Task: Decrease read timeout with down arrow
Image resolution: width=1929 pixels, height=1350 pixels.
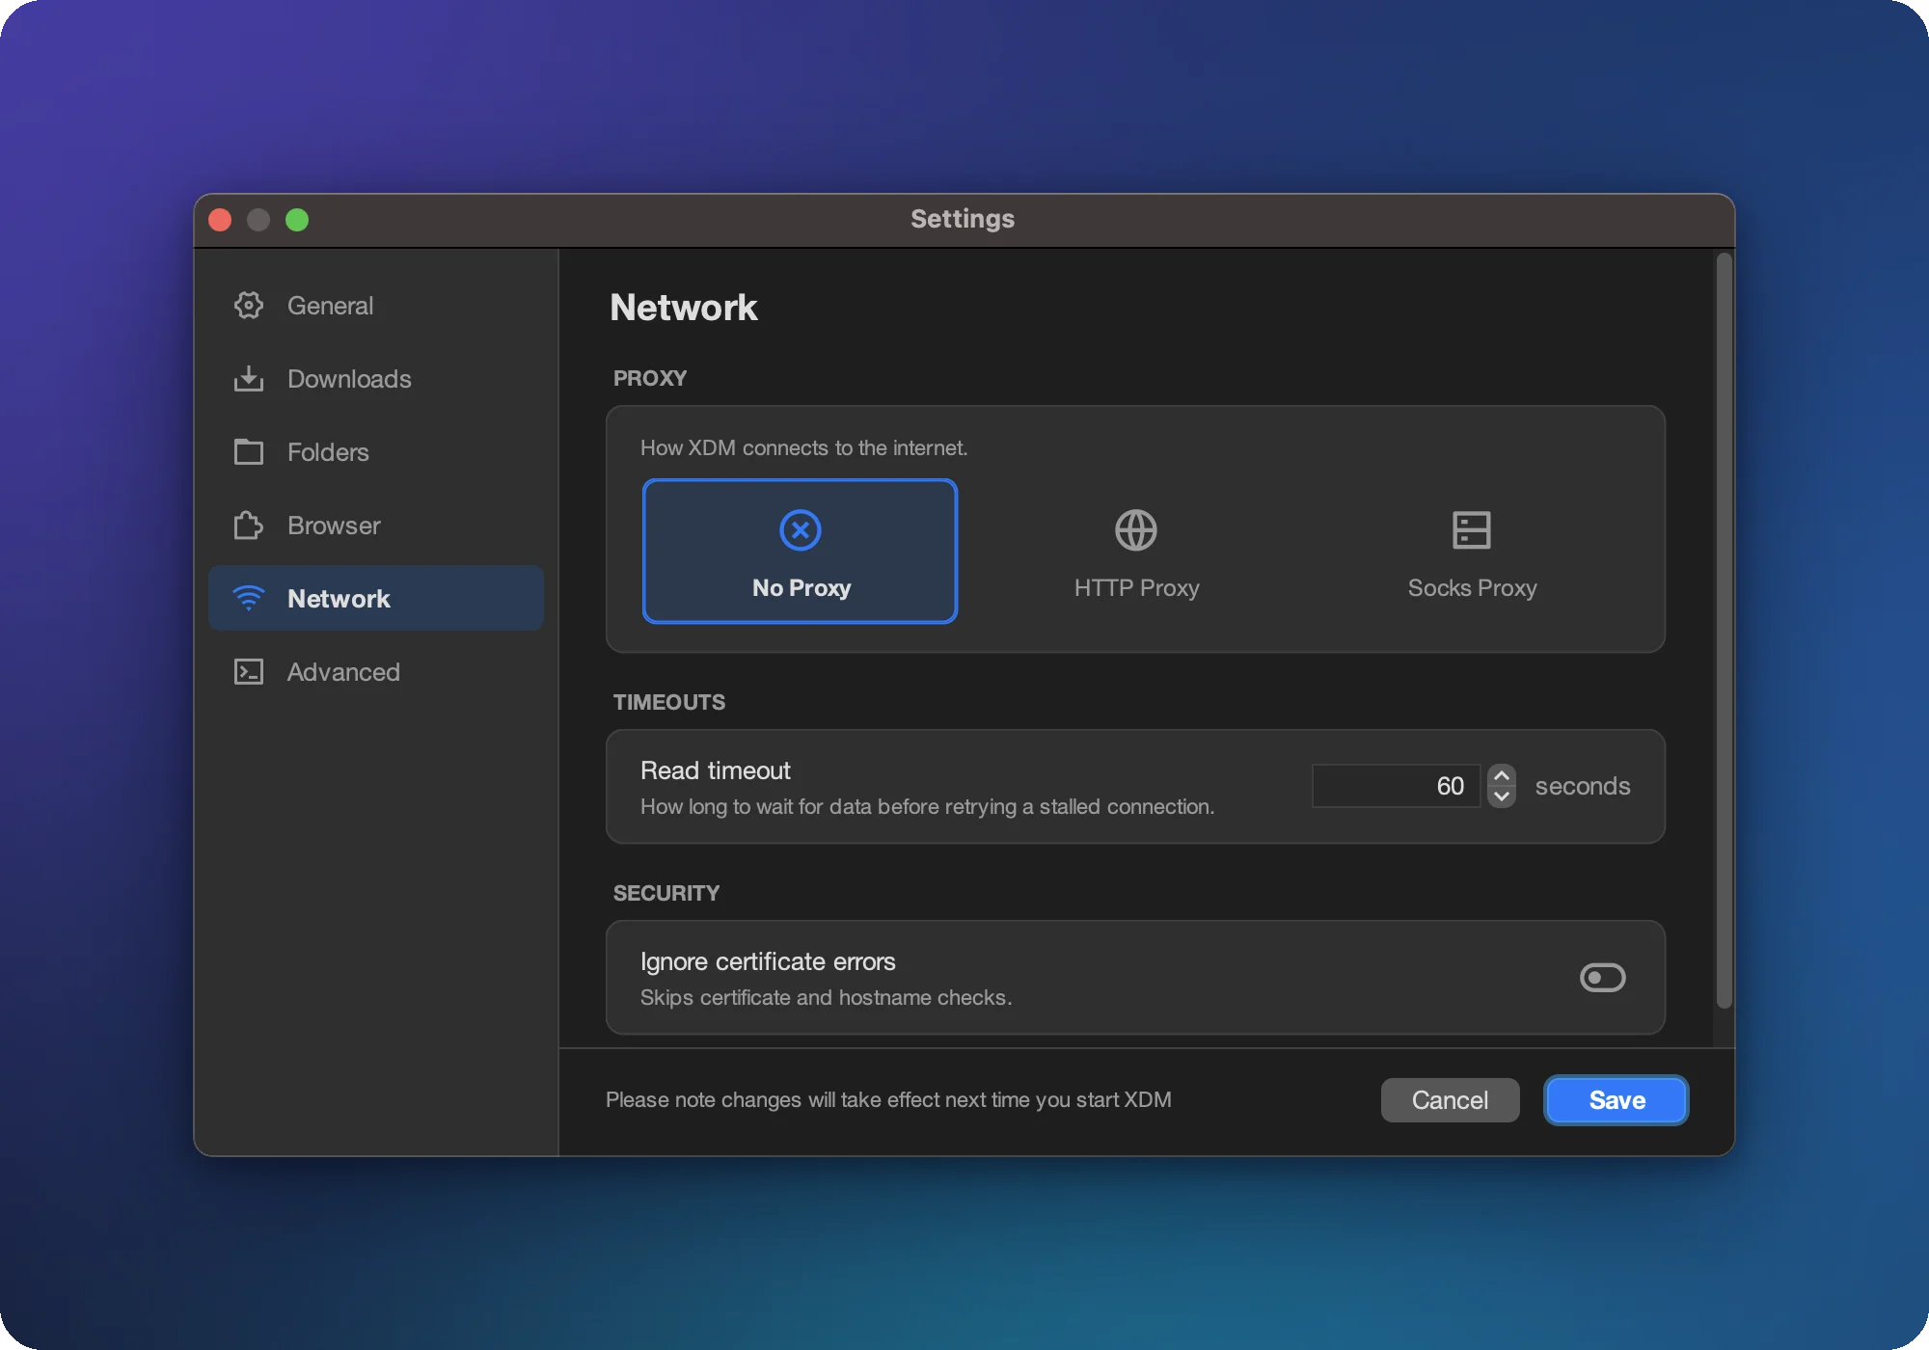Action: click(1502, 796)
